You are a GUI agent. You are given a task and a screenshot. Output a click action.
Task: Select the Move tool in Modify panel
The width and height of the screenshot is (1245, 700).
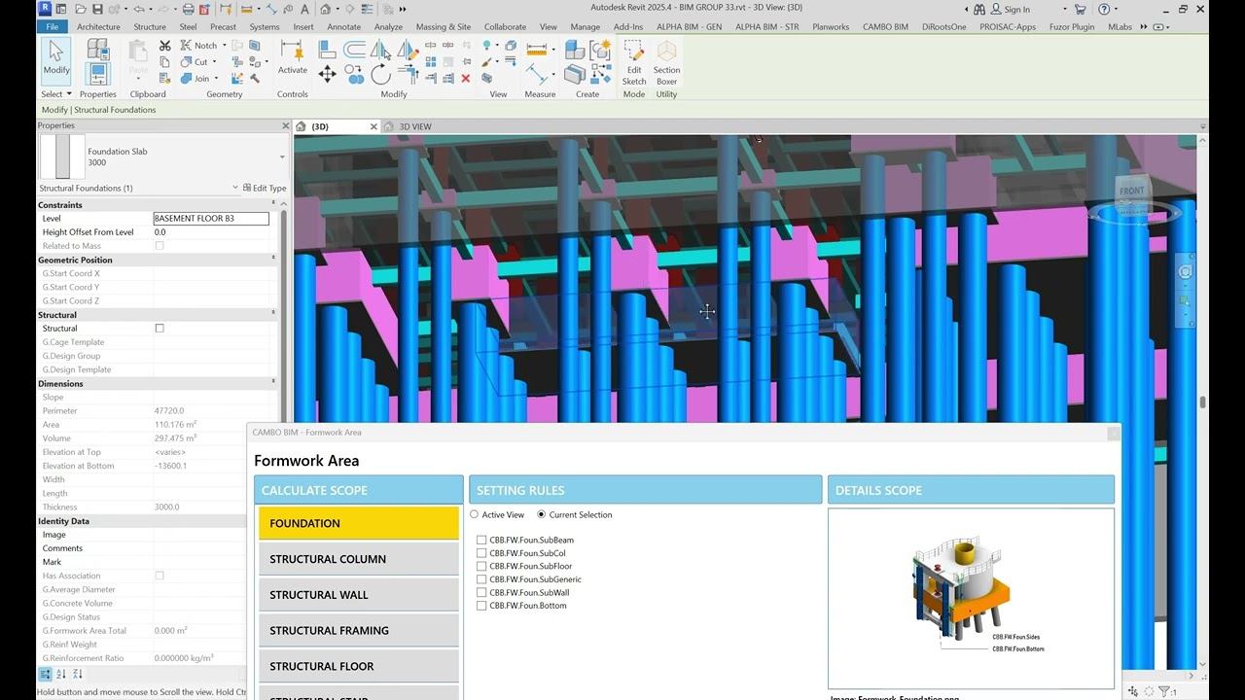(327, 75)
